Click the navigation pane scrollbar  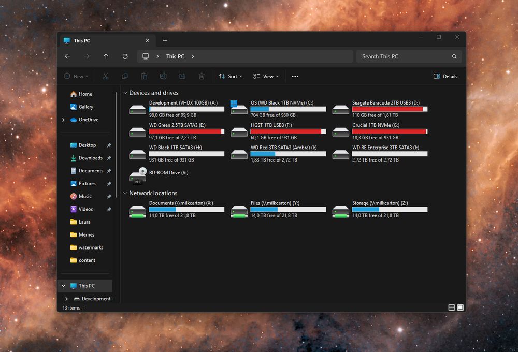click(116, 145)
